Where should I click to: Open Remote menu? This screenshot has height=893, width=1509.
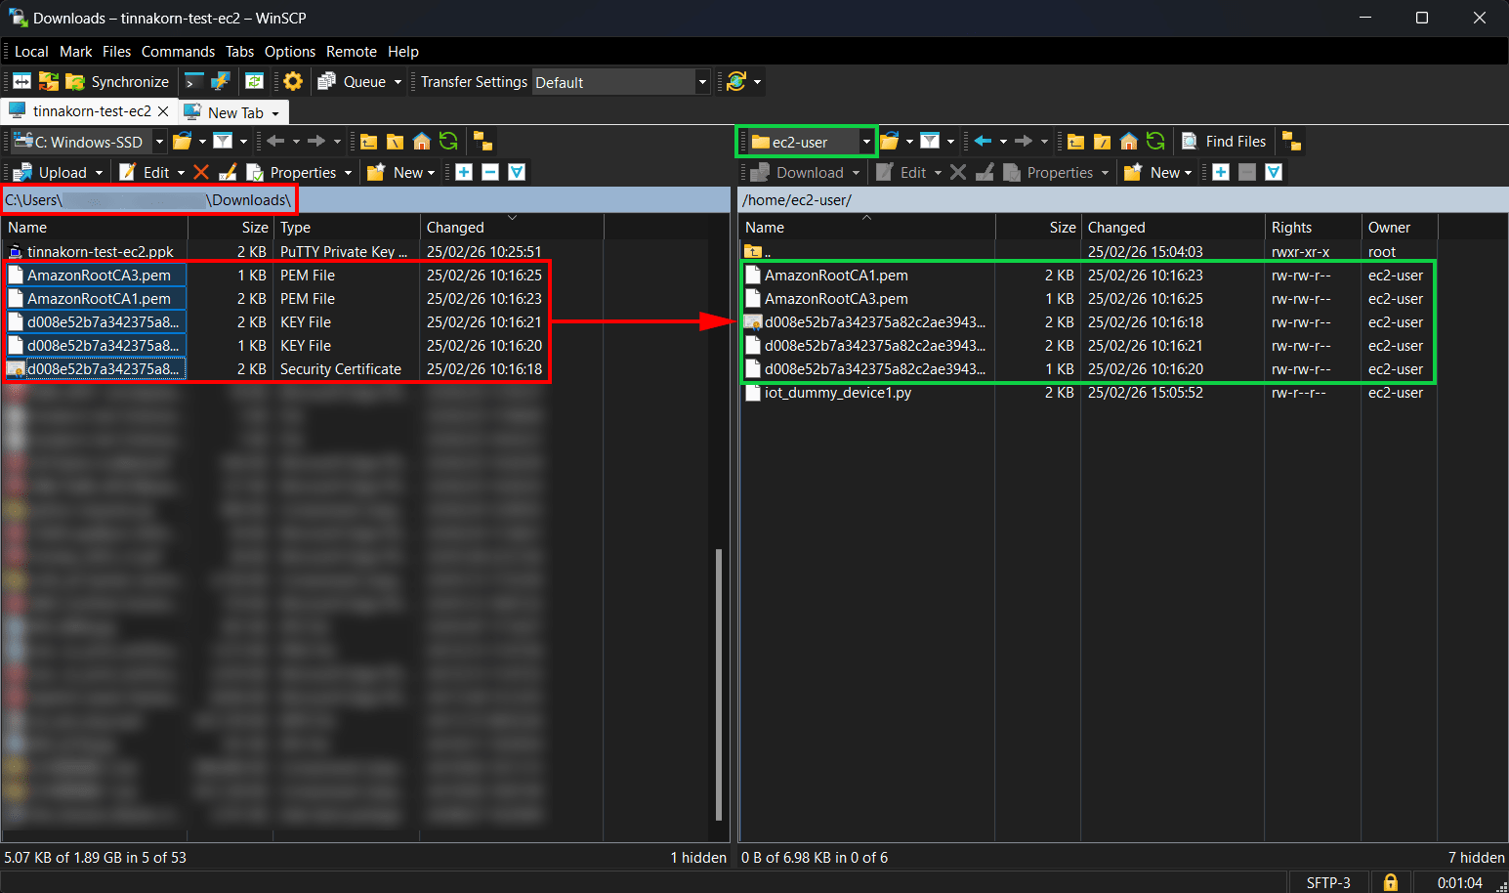click(x=352, y=52)
